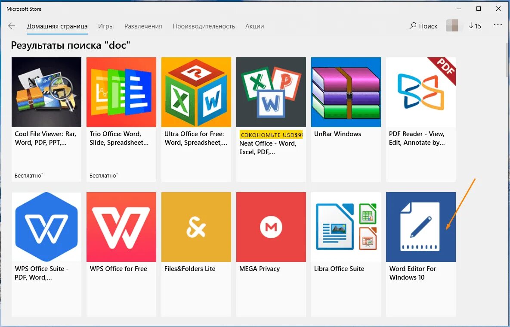Open UnRar Windows app icon
The width and height of the screenshot is (510, 327).
pos(346,92)
